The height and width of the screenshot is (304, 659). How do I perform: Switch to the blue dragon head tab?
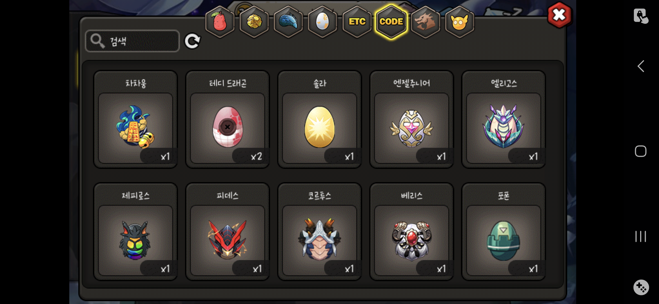click(288, 22)
